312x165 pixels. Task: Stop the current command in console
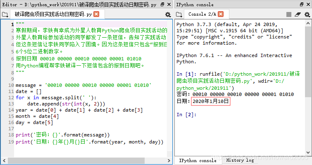(x=289, y=14)
